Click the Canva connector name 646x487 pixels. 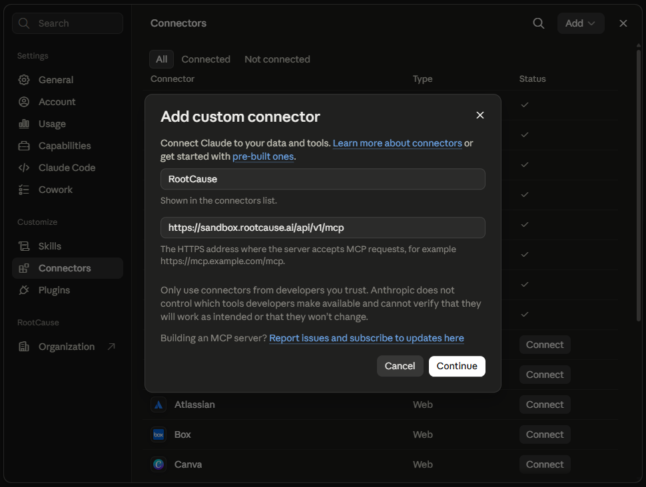click(188, 464)
